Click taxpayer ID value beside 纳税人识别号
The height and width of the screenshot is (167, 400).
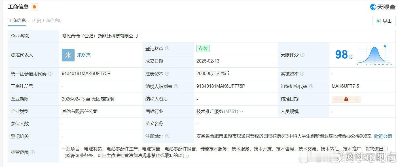(x=221, y=86)
